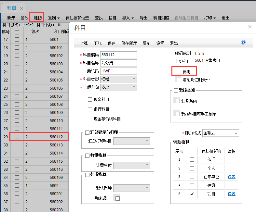Click 设置 link for 项目 row
Viewport: 256px width, 212px height.
coord(231,194)
